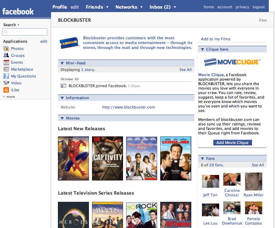Open the Friends dropdown arrow

107,7
